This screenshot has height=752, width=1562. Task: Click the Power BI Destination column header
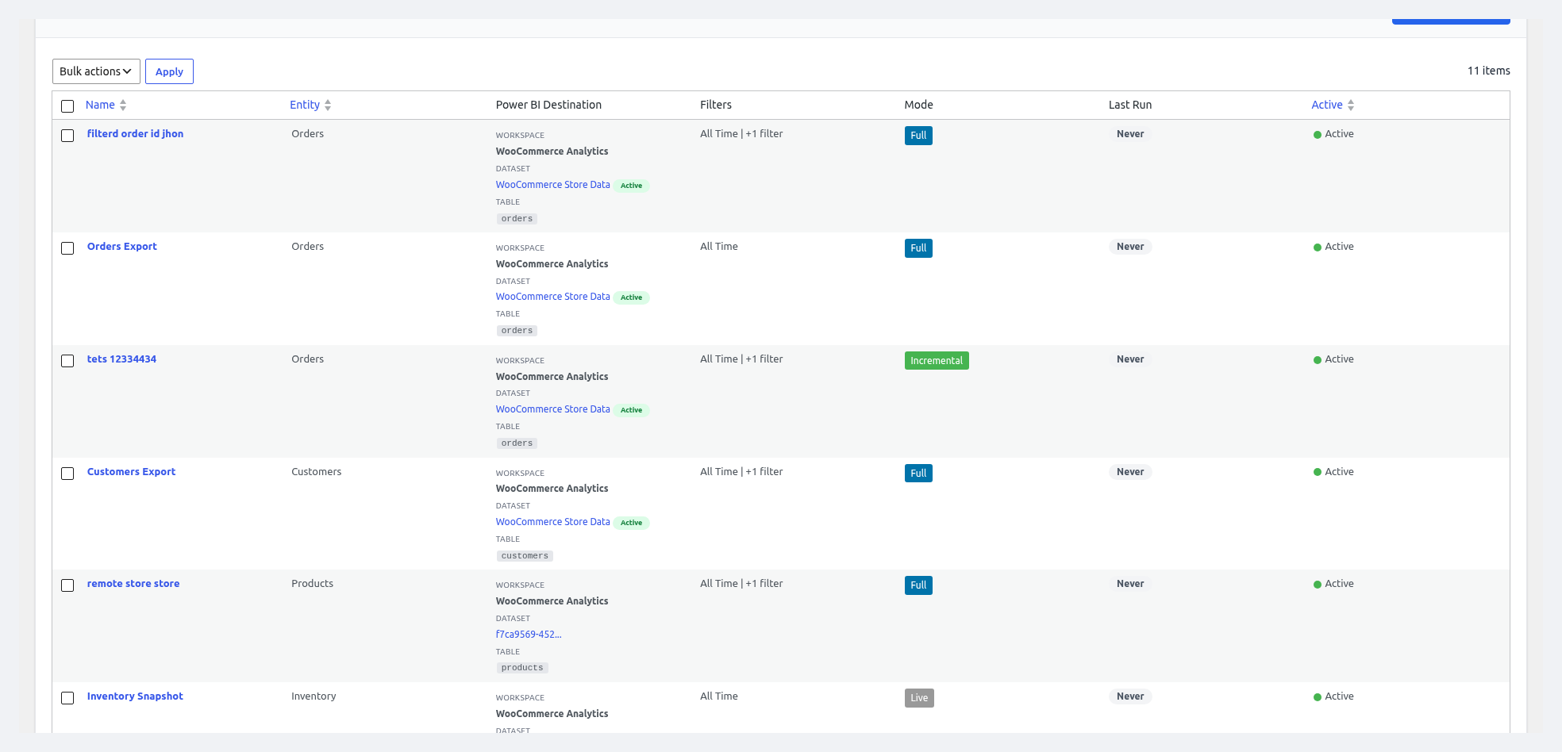click(x=548, y=105)
